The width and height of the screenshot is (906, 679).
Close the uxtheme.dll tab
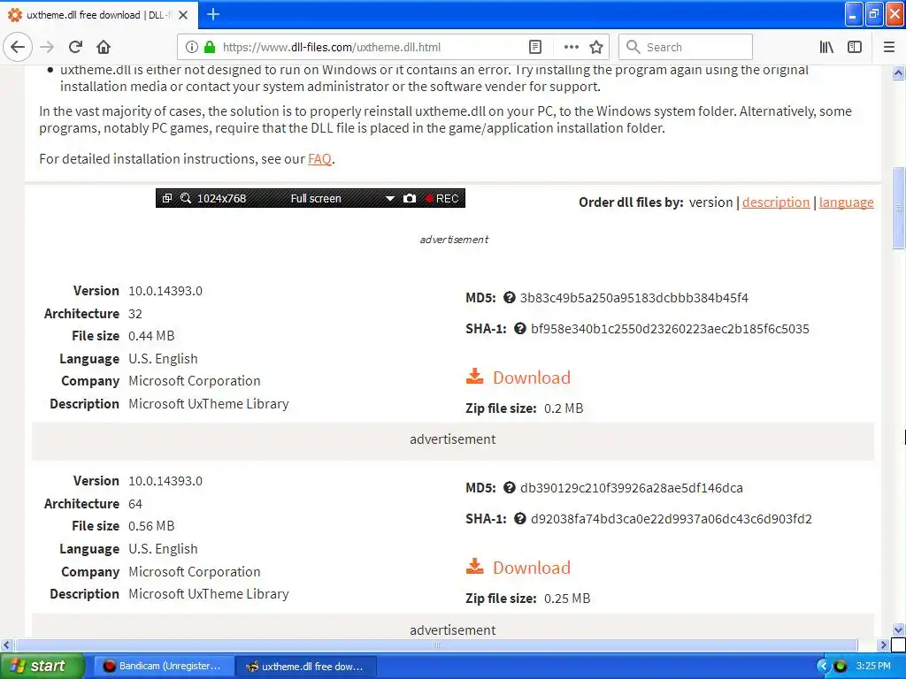(183, 15)
